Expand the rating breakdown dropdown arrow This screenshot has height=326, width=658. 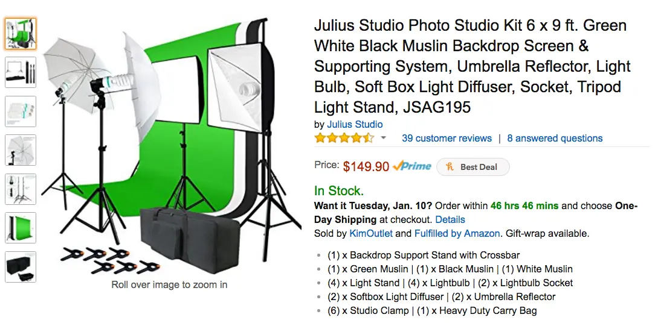pyautogui.click(x=383, y=138)
